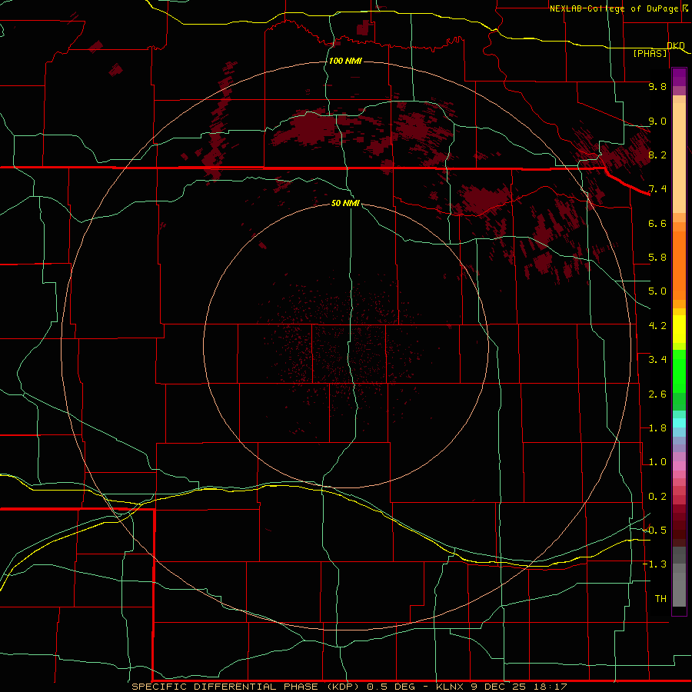The image size is (692, 692).
Task: Click the 9.0 value on the color scale
Action: (x=657, y=121)
